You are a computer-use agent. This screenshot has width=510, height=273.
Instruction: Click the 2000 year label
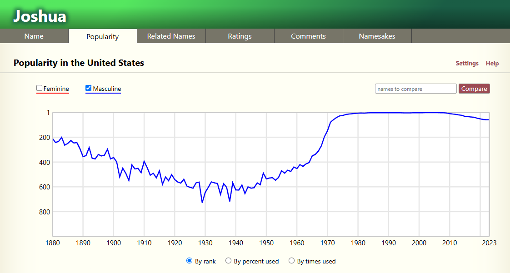point(419,243)
